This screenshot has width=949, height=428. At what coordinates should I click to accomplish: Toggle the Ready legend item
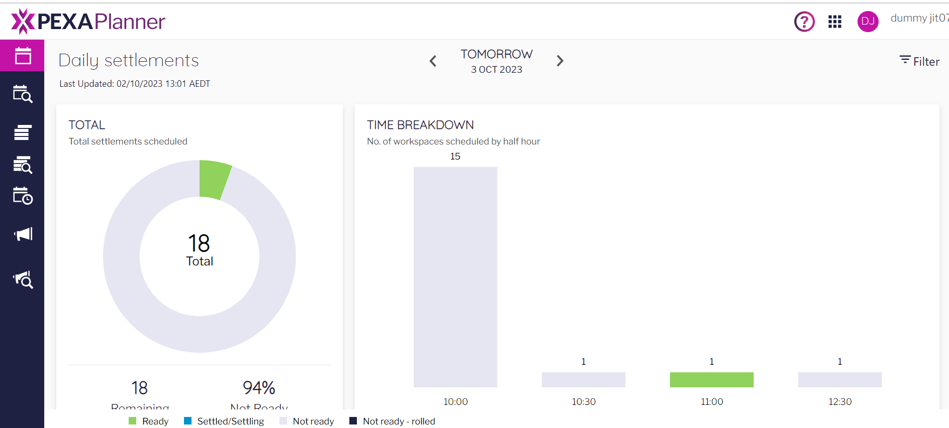click(149, 421)
